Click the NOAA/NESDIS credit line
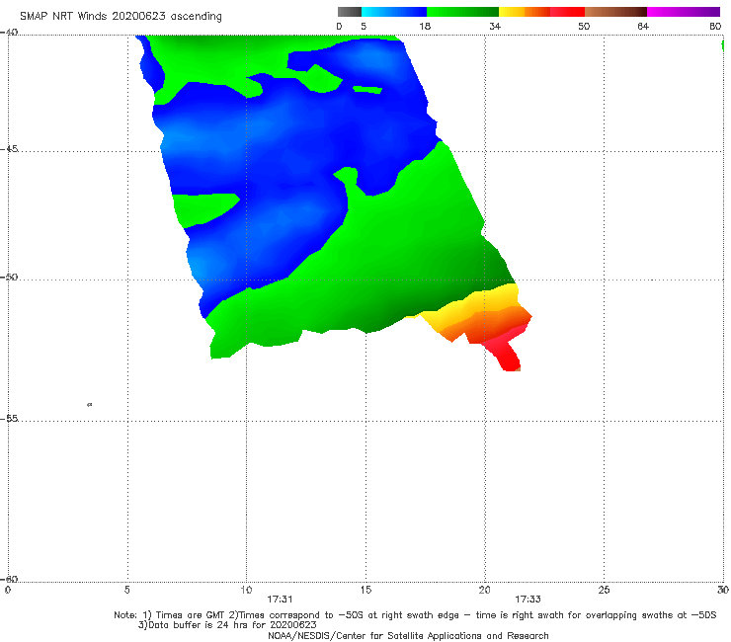The width and height of the screenshot is (731, 642). (408, 635)
